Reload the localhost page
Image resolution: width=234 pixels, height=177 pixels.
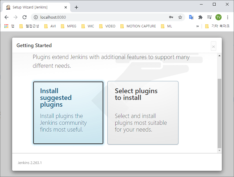click(25, 17)
